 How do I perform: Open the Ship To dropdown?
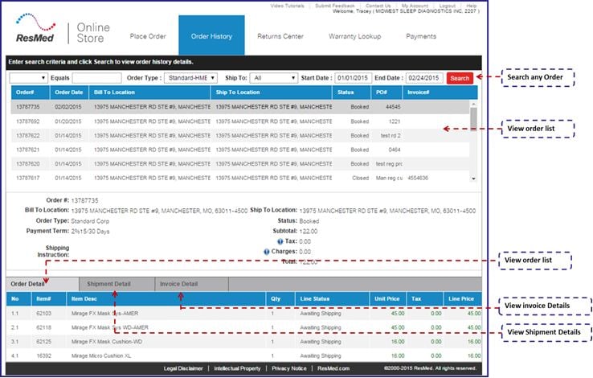[274, 78]
